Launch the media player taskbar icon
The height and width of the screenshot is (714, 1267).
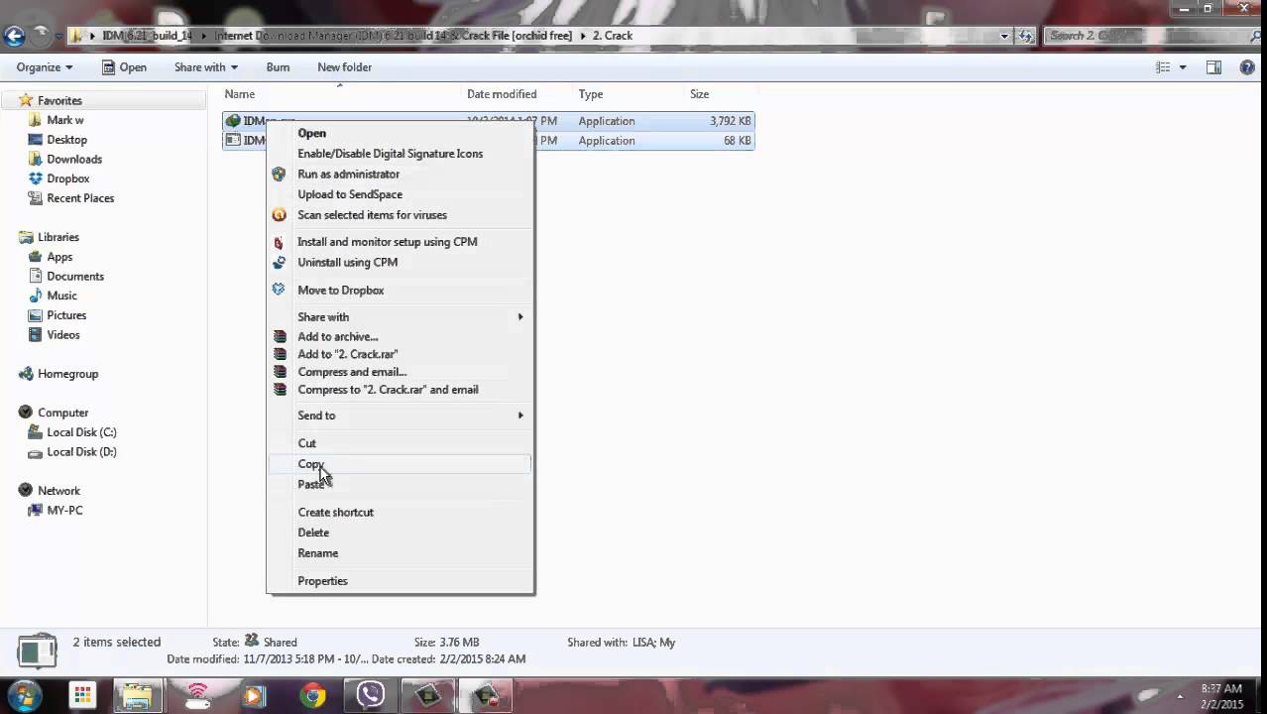click(255, 695)
